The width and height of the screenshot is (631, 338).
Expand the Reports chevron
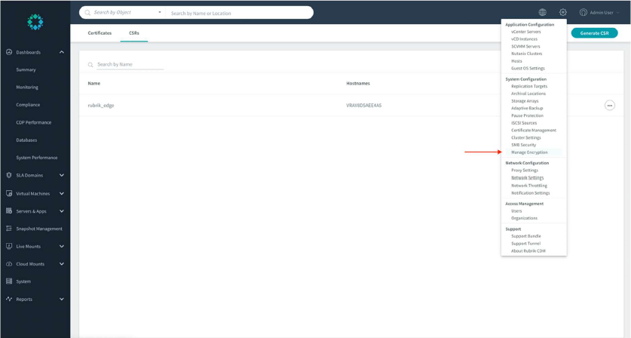(x=62, y=299)
